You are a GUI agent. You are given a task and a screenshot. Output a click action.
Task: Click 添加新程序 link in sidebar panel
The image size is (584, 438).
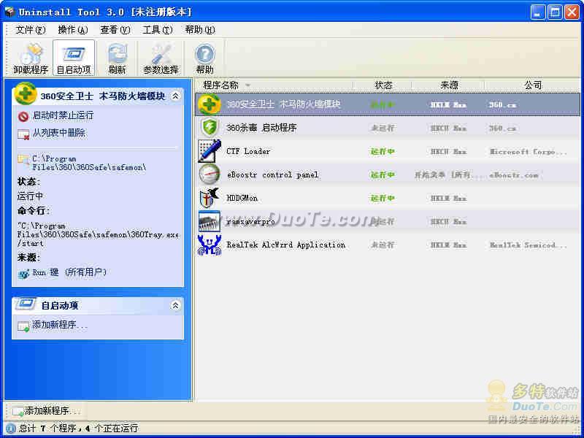[60, 325]
